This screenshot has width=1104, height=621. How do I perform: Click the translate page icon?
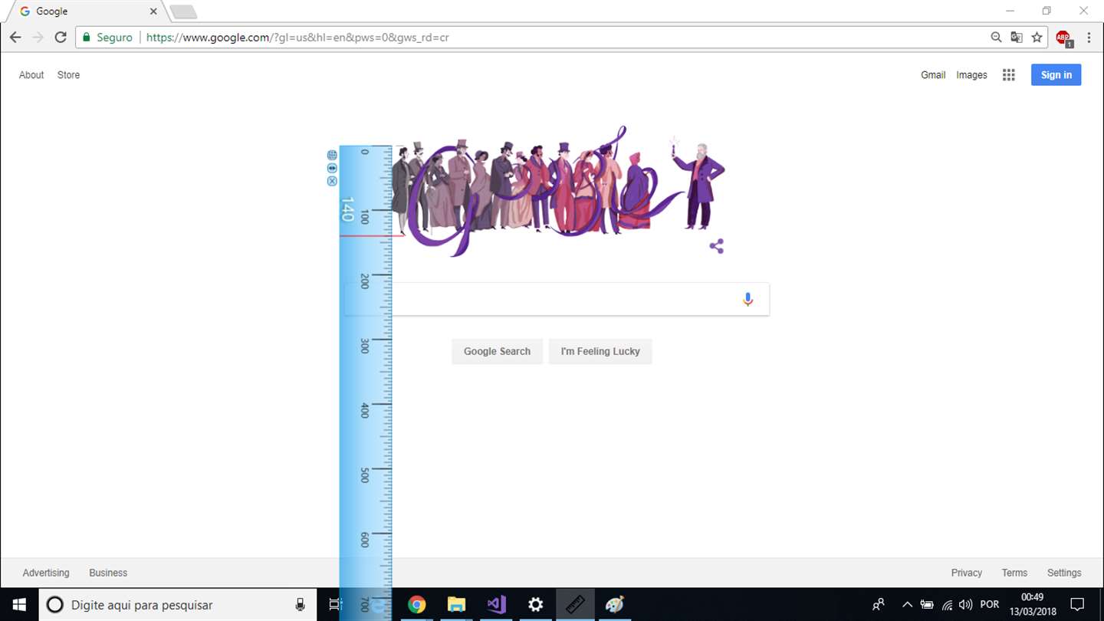[1017, 37]
